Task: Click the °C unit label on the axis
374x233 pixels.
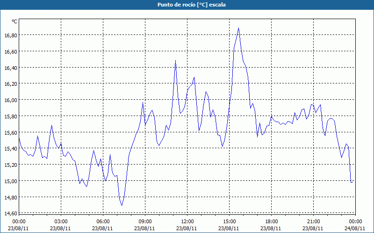Action: (x=14, y=21)
